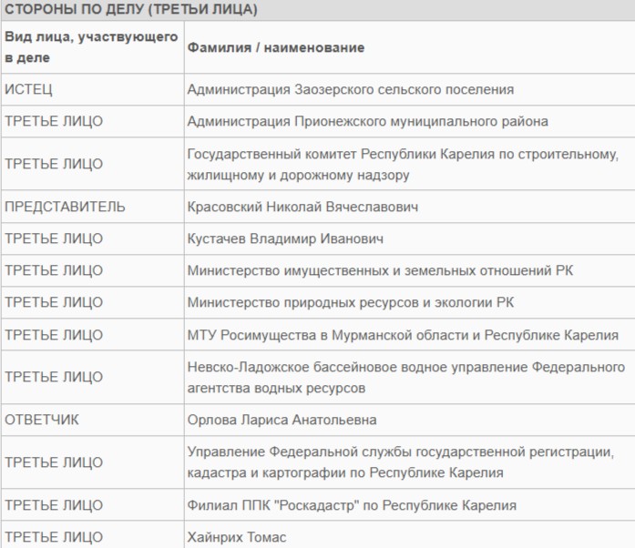Click 'Министерство природных ресурсов и экологии РК'

(x=350, y=302)
